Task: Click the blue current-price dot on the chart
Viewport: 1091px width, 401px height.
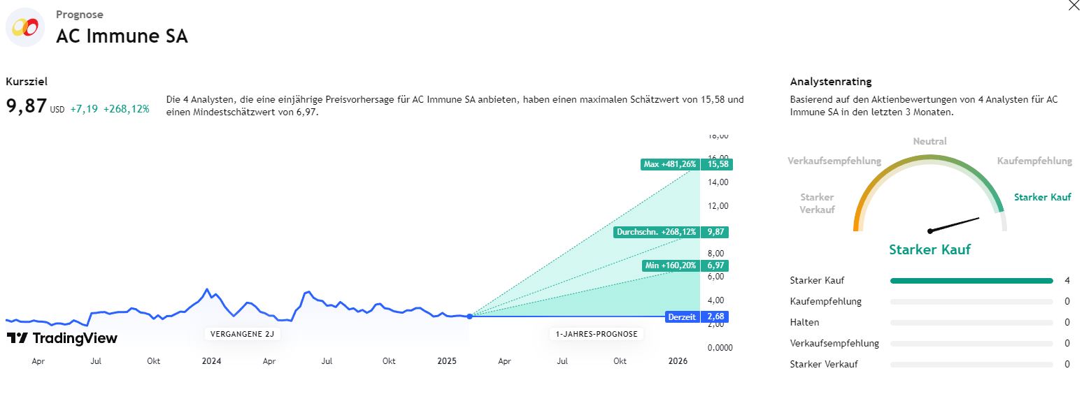Action: tap(469, 316)
